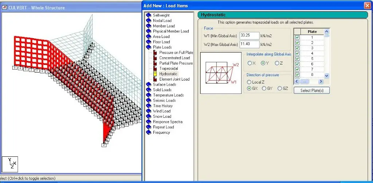Select Selfweight in the load tree
The height and width of the screenshot is (183, 373).
pyautogui.click(x=161, y=15)
